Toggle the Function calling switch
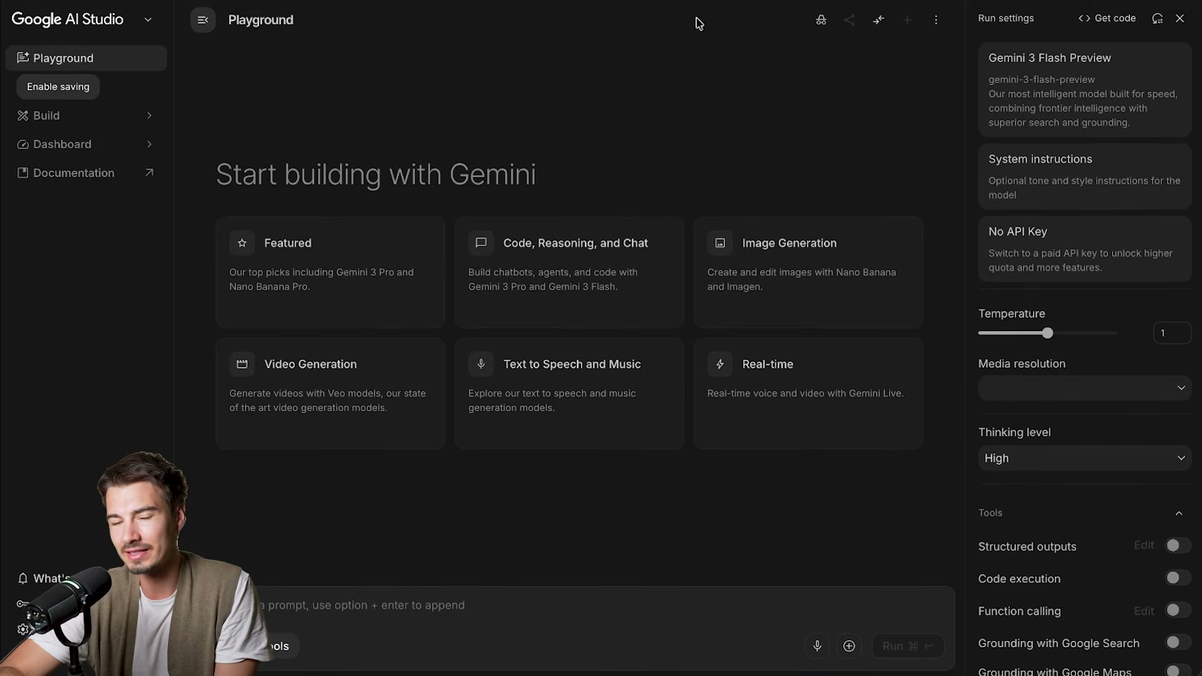The height and width of the screenshot is (676, 1202). (1178, 610)
